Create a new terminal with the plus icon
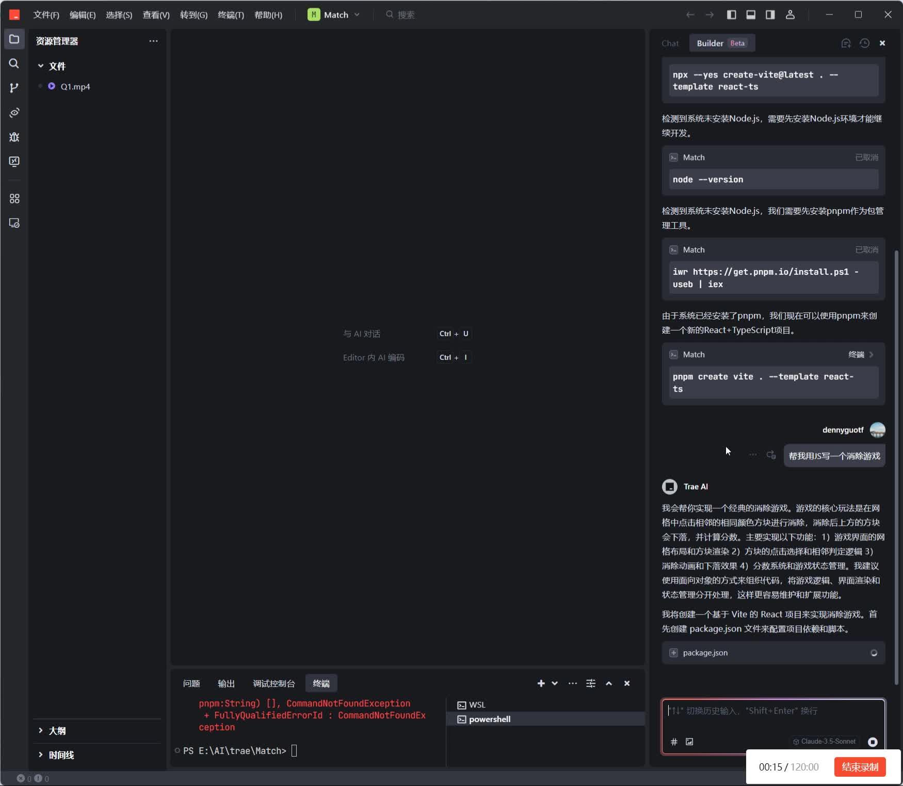The width and height of the screenshot is (903, 786). pos(541,683)
